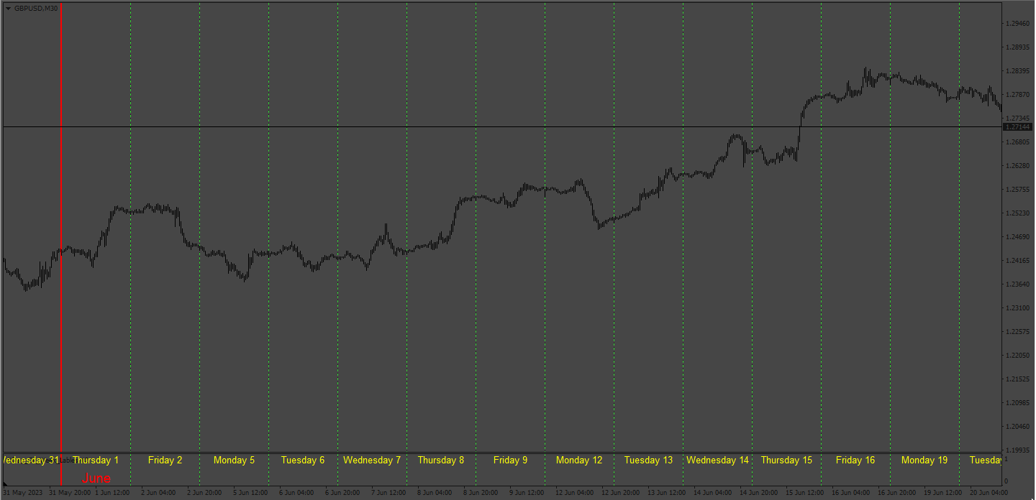Click the 16 Jun 04:00 time axis label
The image size is (1036, 500).
click(851, 493)
